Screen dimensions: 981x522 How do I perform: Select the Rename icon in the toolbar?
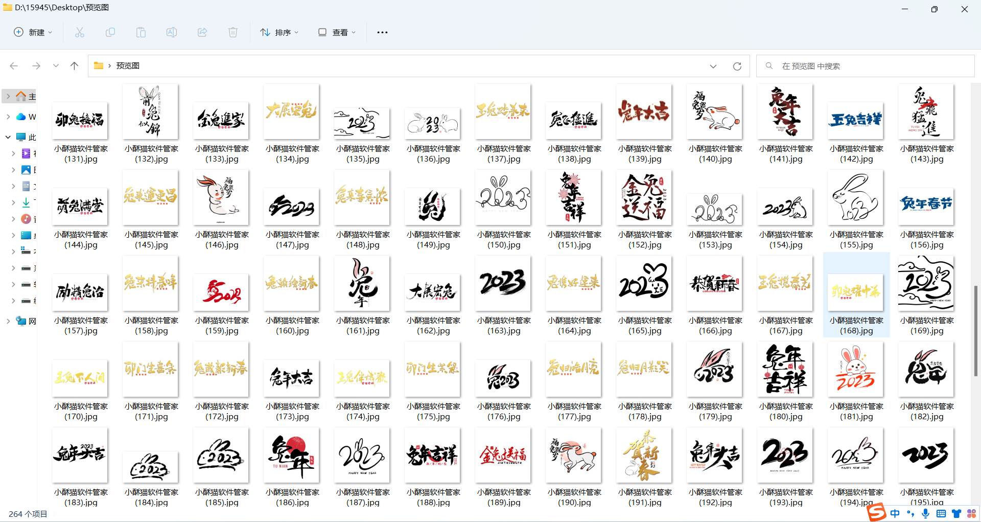[172, 32]
